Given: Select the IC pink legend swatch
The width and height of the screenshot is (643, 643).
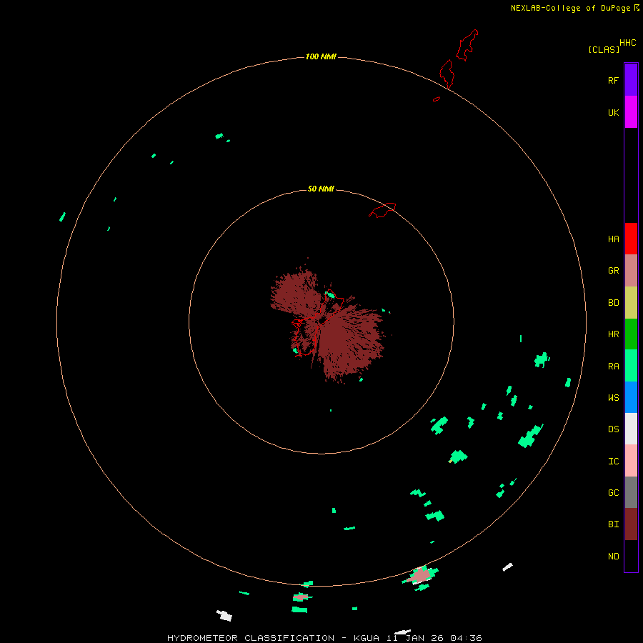Looking at the screenshot, I should (x=631, y=461).
